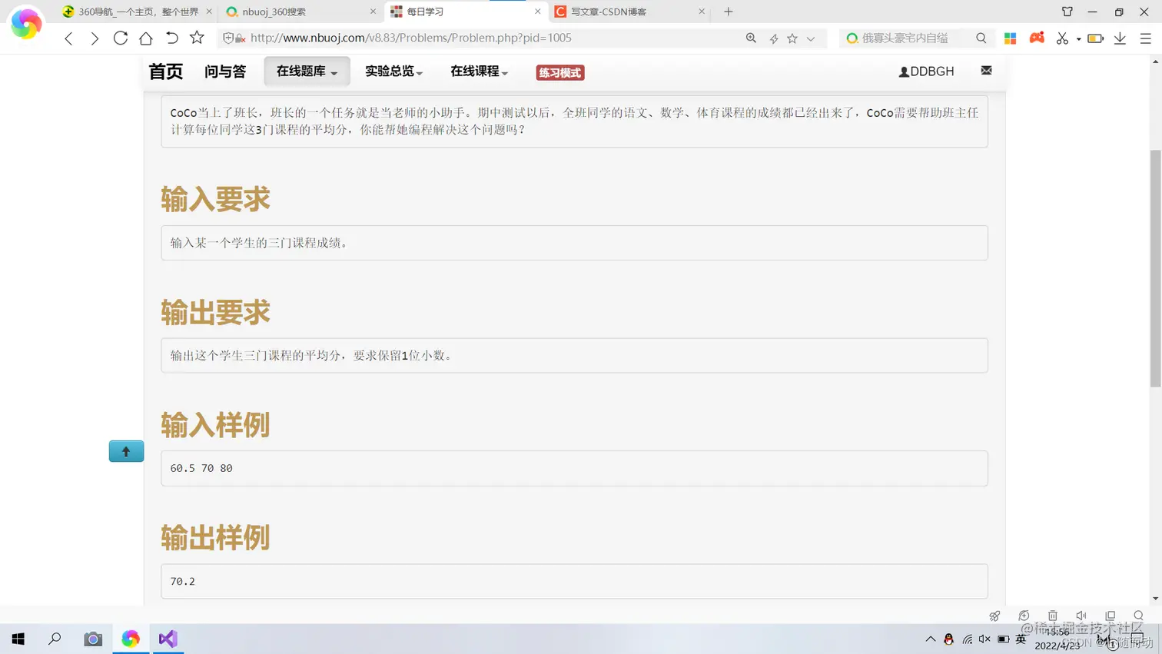1162x654 pixels.
Task: Go back to the previous page
Action: click(x=69, y=38)
